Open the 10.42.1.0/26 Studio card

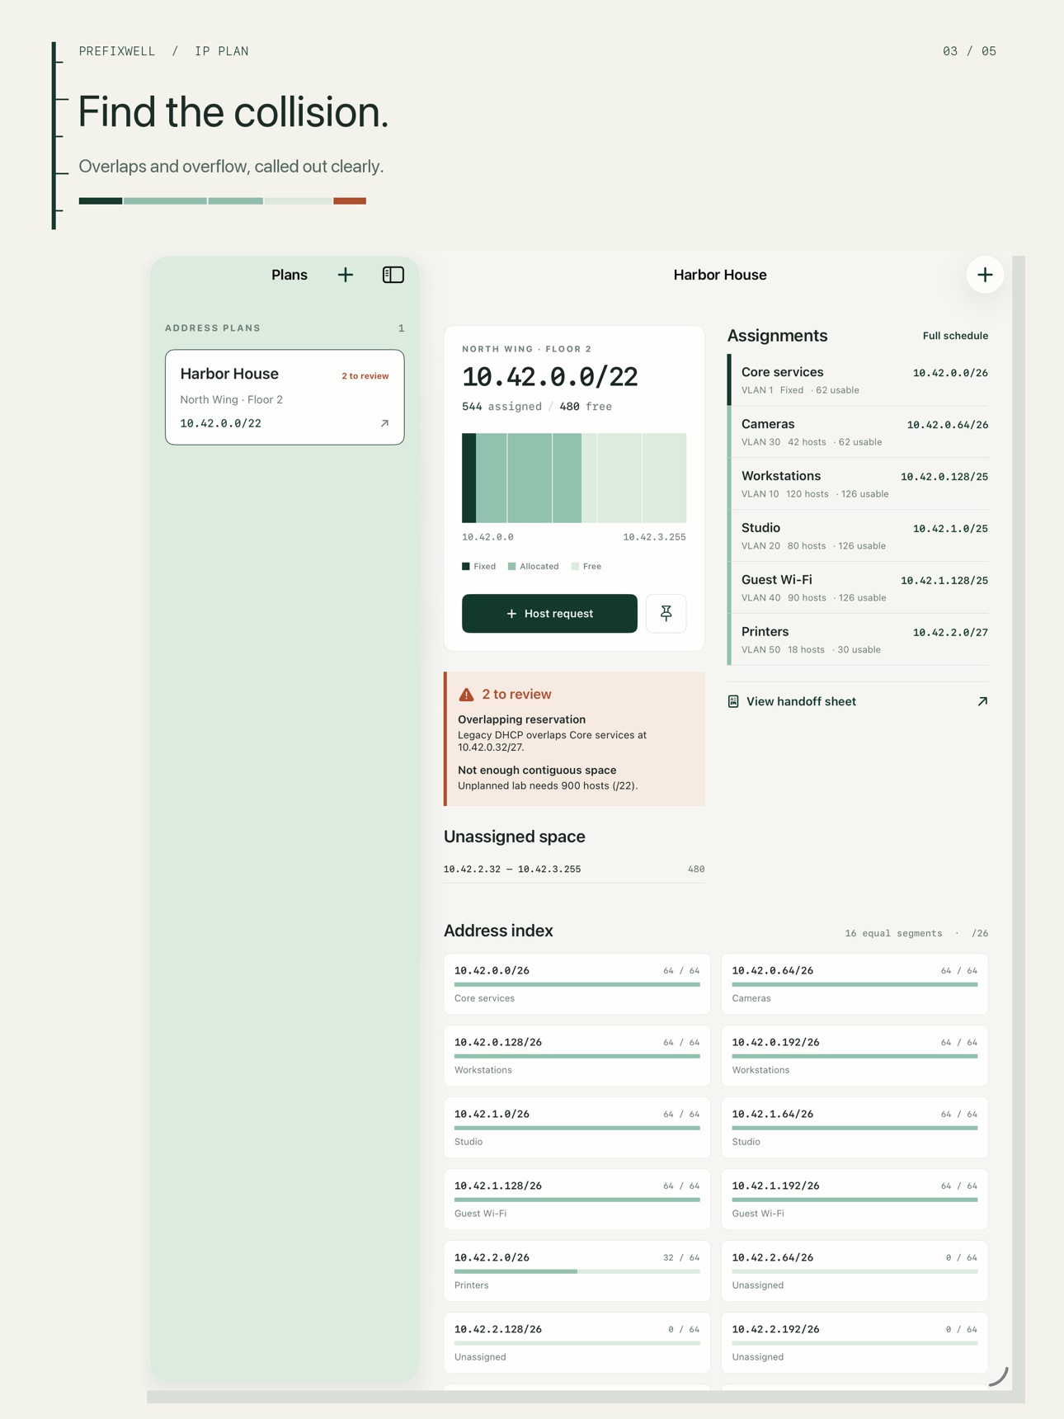click(x=577, y=1128)
